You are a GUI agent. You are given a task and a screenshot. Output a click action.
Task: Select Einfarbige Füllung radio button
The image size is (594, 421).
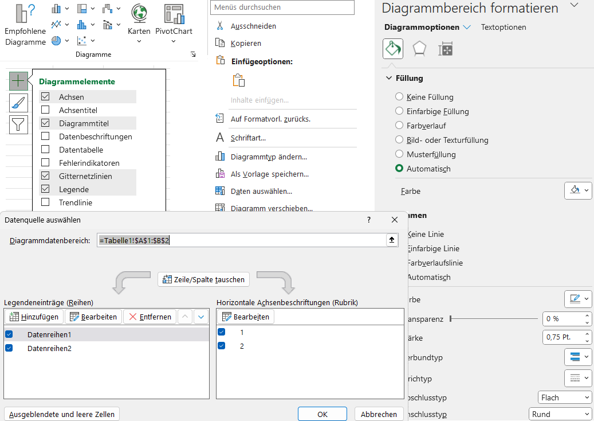point(399,111)
